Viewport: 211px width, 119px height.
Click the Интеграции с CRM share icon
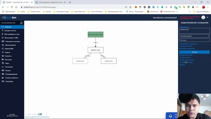coord(2,38)
